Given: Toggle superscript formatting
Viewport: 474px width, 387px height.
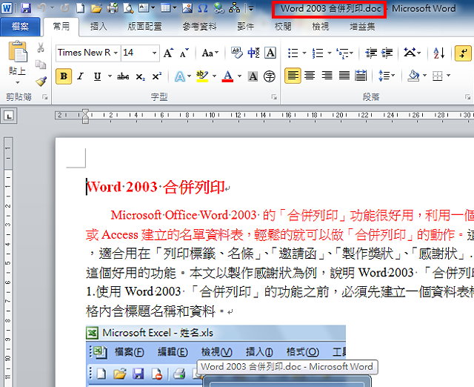Looking at the screenshot, I should [x=156, y=76].
